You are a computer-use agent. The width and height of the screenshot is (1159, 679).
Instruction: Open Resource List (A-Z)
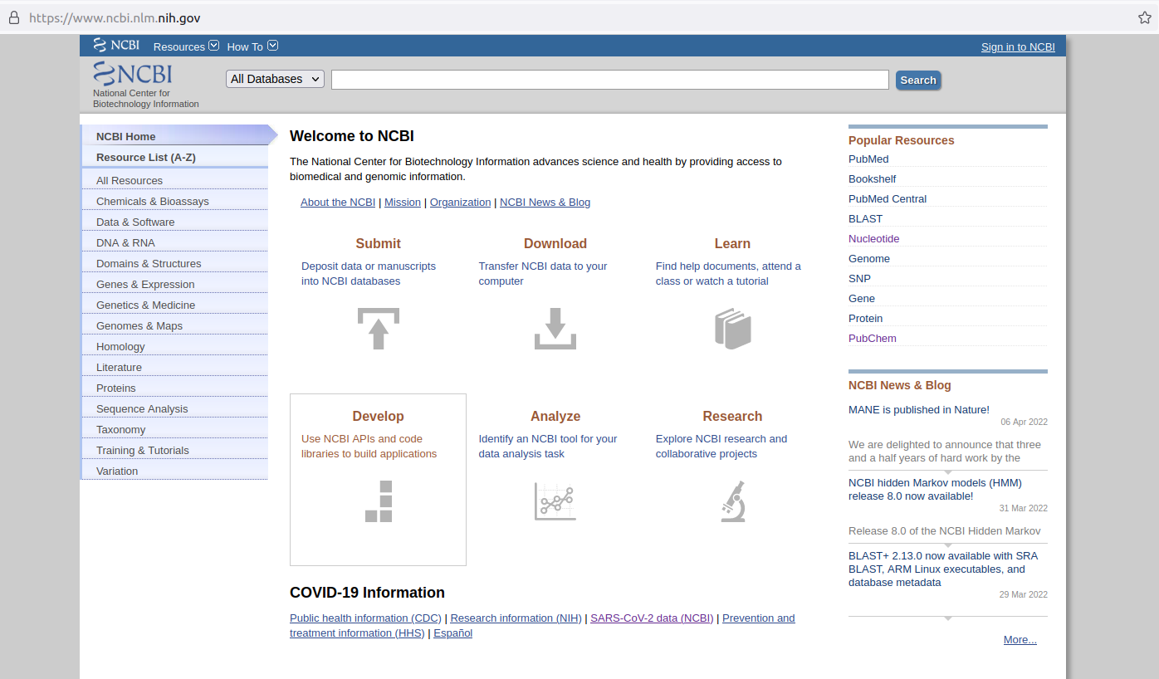pyautogui.click(x=174, y=157)
